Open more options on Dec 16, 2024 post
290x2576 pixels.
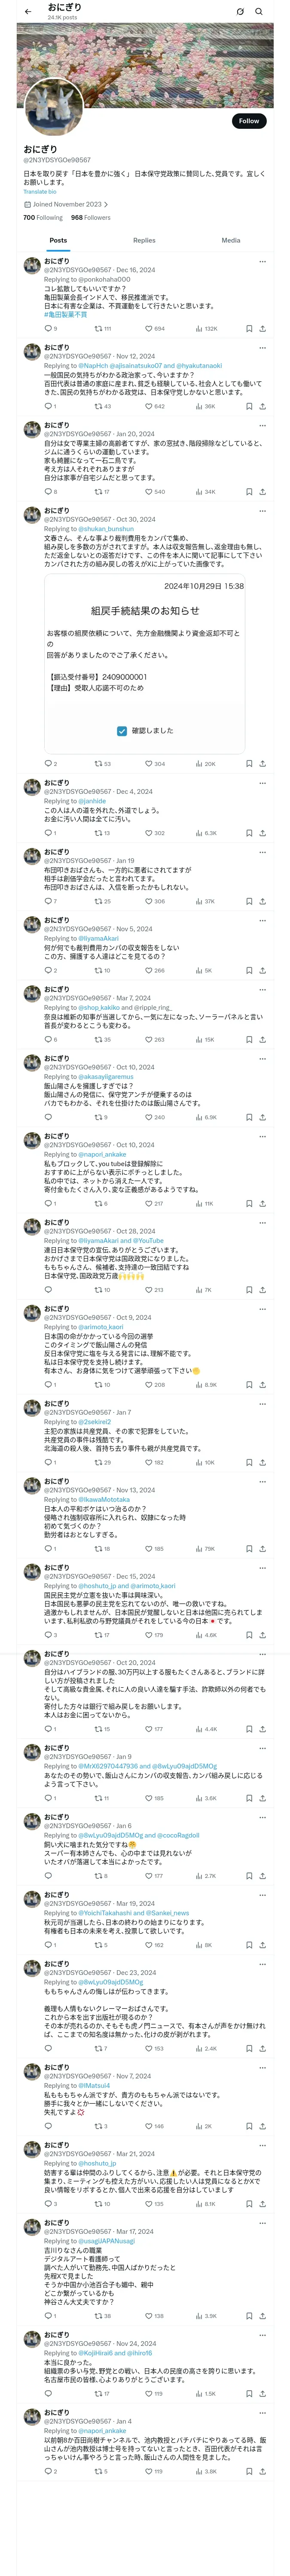tap(262, 261)
